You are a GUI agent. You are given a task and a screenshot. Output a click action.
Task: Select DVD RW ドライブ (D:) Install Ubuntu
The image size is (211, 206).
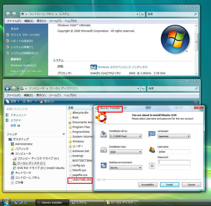point(41,168)
